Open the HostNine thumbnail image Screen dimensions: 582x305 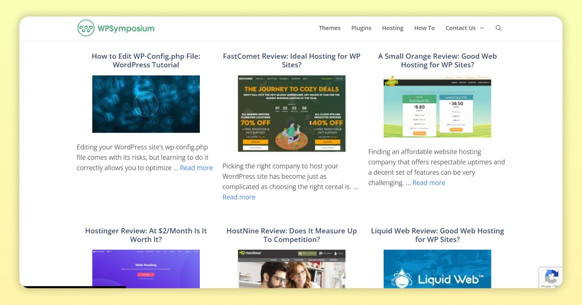point(291,269)
